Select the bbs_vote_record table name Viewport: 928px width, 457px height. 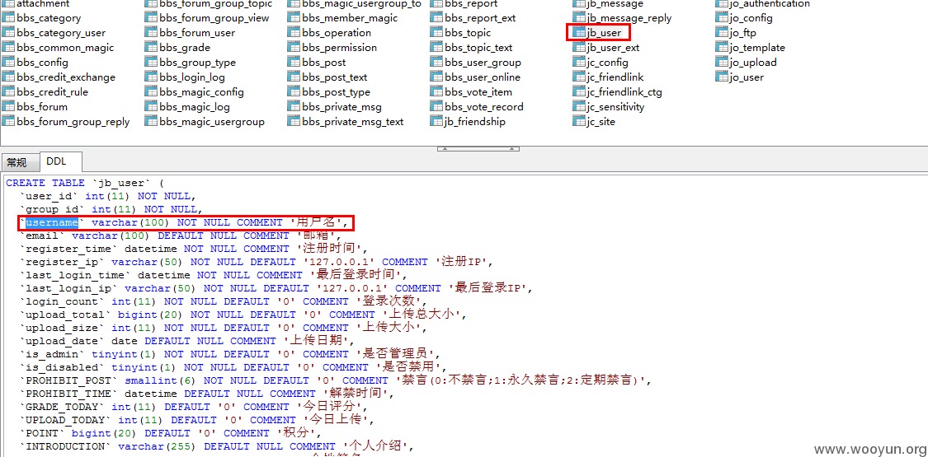click(484, 107)
